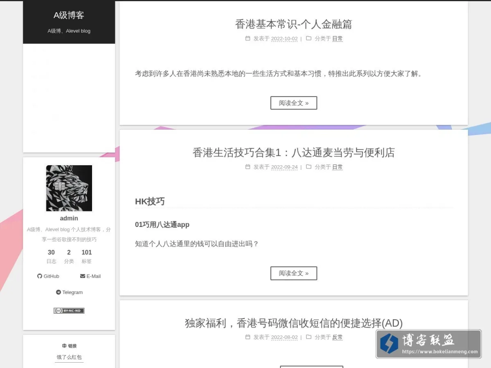Viewport: 491px width, 368px height.
Task: Open 日常 category under 香港生活技巧合集1 post
Action: click(337, 167)
